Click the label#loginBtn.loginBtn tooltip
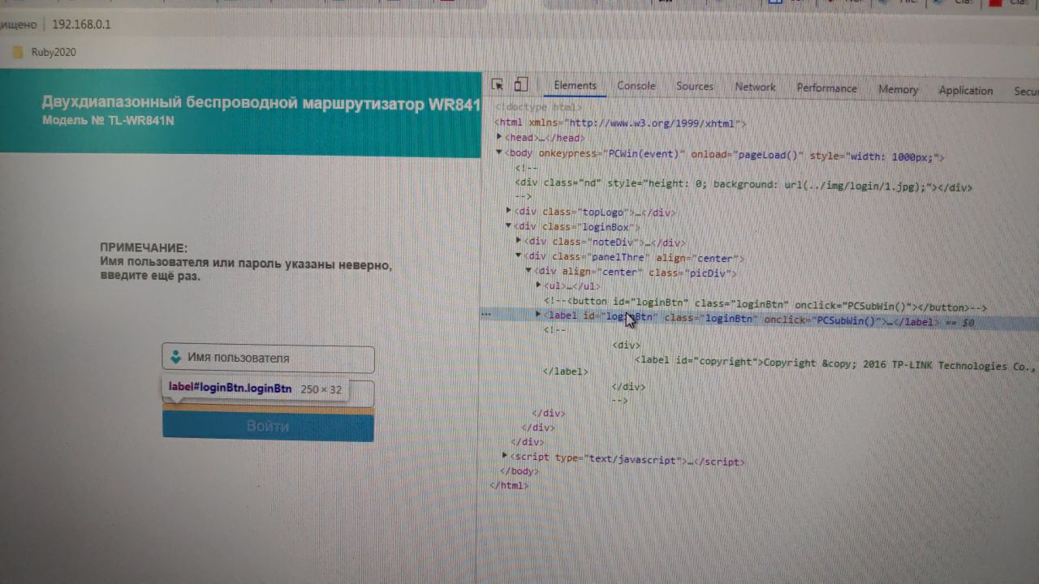This screenshot has height=584, width=1039. click(x=255, y=389)
